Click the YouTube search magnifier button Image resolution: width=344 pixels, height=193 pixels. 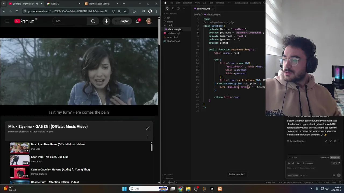tap(93, 21)
